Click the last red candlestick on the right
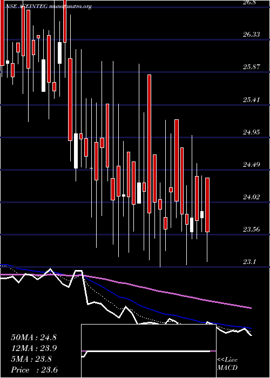 point(207,205)
